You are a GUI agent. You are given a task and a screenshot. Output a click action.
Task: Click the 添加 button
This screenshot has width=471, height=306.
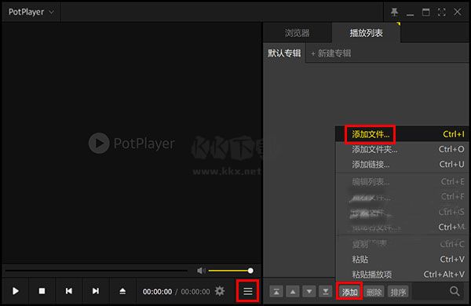click(x=349, y=292)
